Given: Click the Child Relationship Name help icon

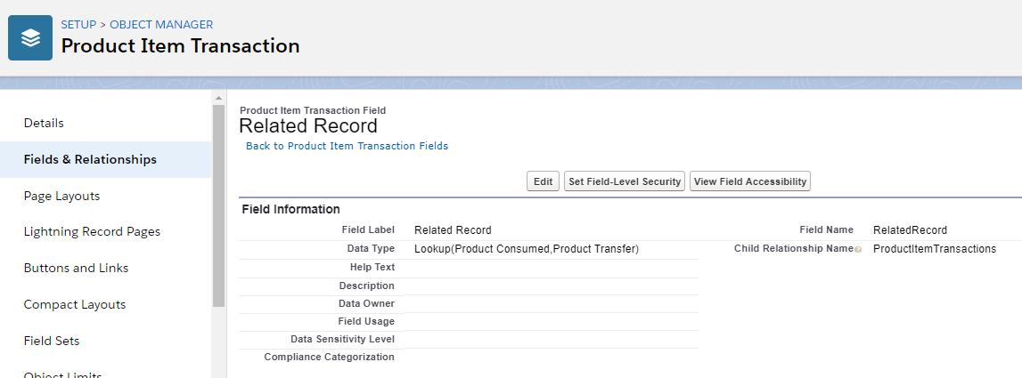Looking at the screenshot, I should (858, 250).
